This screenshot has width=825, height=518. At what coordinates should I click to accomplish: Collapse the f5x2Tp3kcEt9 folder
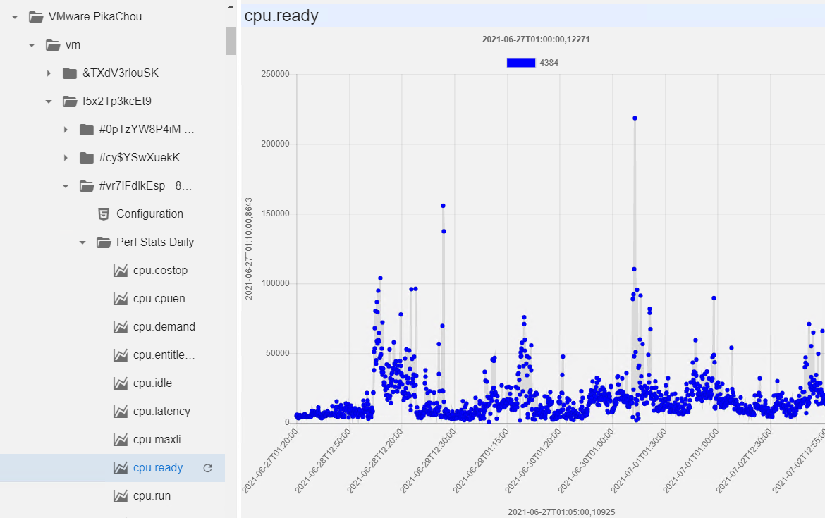pyautogui.click(x=49, y=101)
